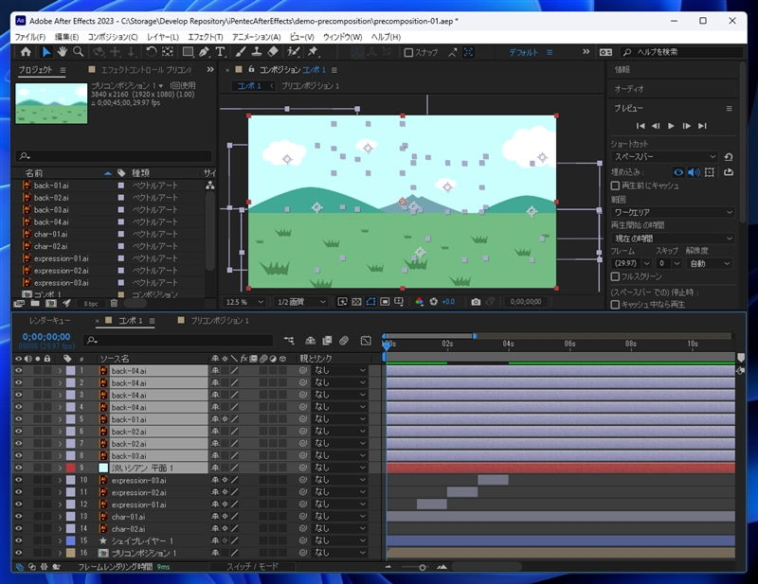
Task: Expand layer 16 プリコンポジション 1
Action: 60,553
